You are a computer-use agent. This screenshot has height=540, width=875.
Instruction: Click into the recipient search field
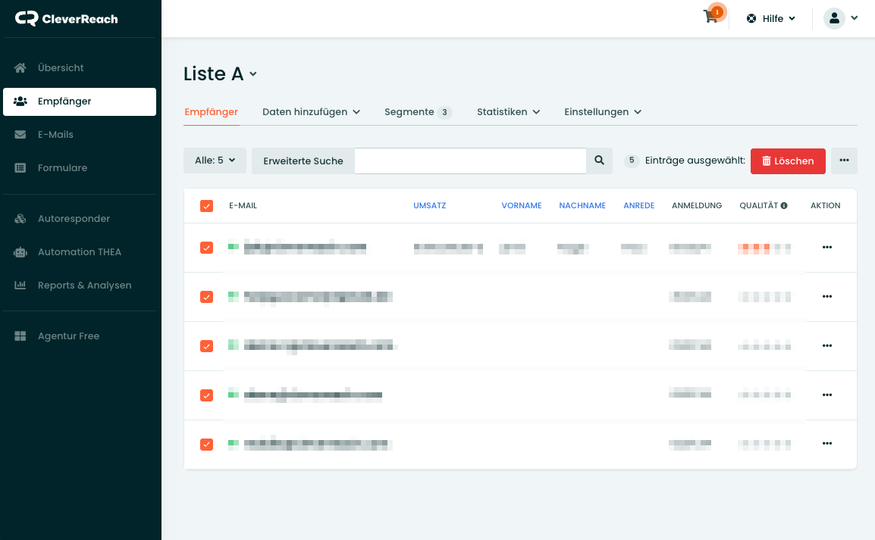point(470,161)
